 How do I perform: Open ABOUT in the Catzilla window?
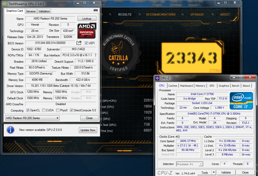click(225, 15)
